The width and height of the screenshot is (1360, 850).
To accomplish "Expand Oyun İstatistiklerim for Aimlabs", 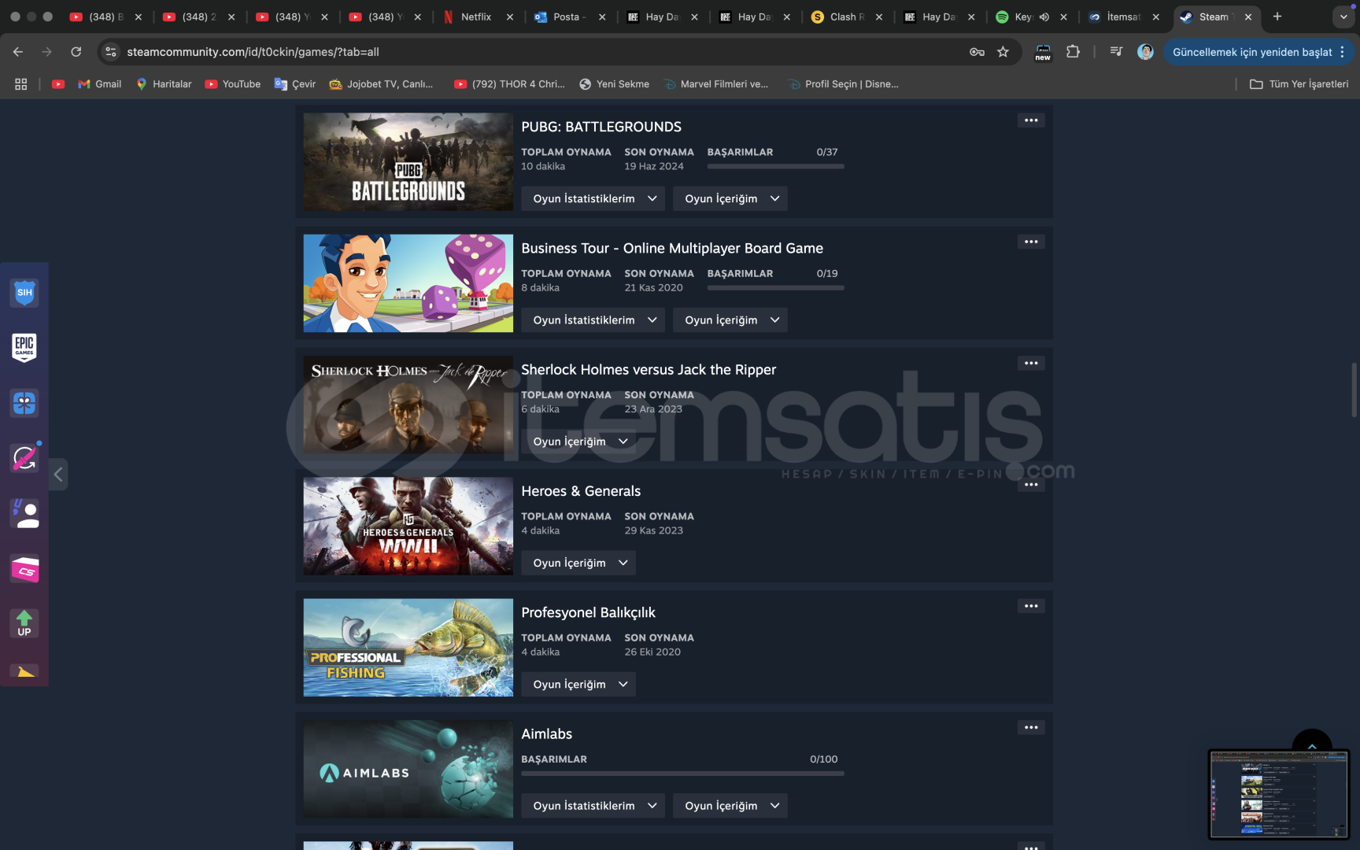I will [593, 805].
